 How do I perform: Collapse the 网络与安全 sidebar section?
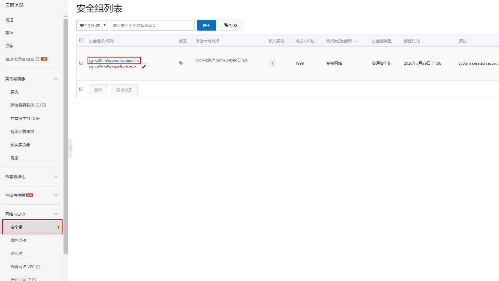(56, 214)
